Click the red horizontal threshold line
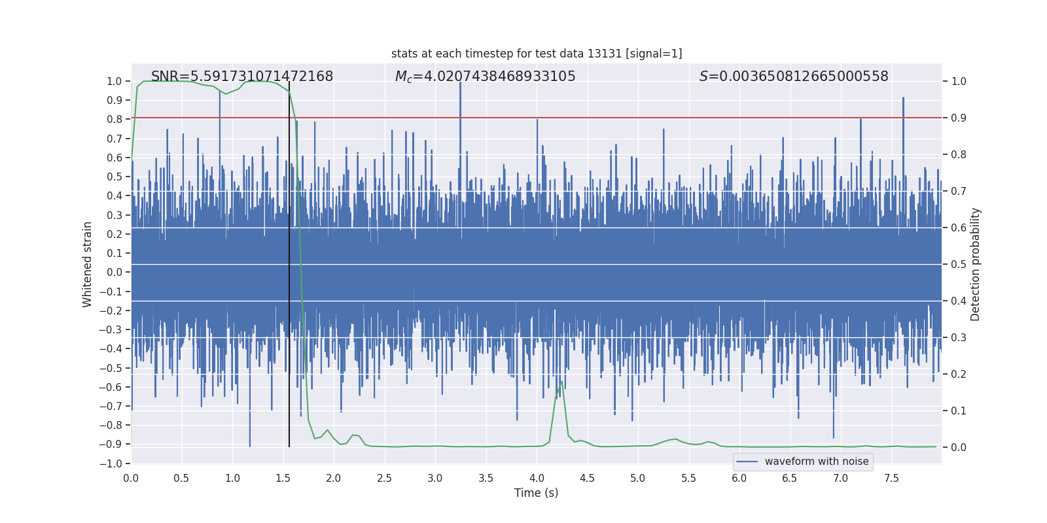 654,118
